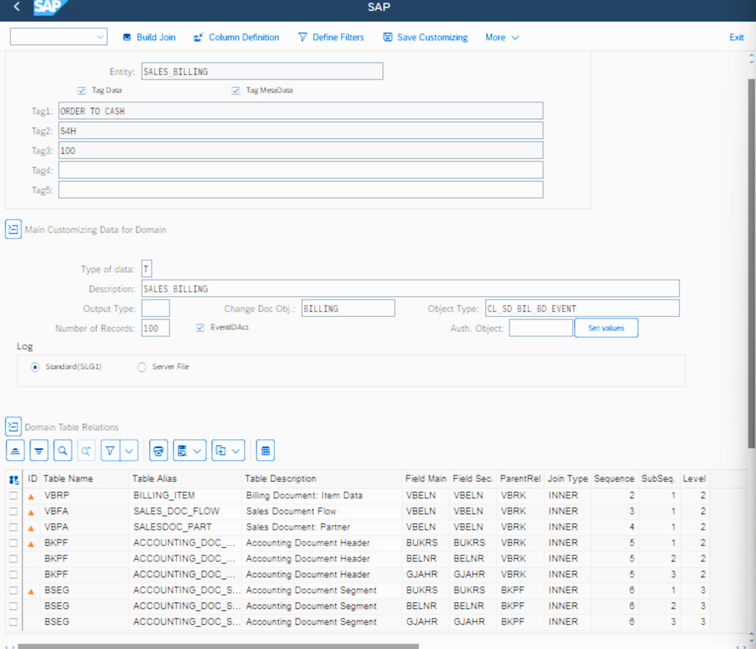The height and width of the screenshot is (649, 756).
Task: Click the Sort Ascending icon in table toolbar
Action: [15, 451]
